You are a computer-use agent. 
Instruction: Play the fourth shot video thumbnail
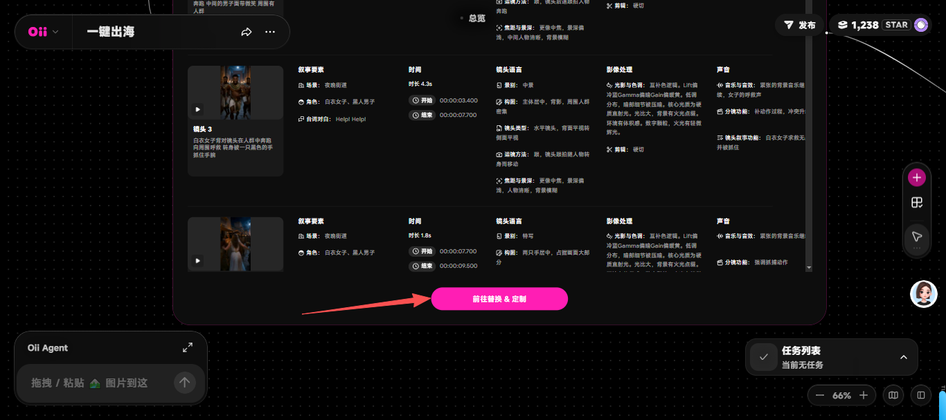click(x=197, y=261)
